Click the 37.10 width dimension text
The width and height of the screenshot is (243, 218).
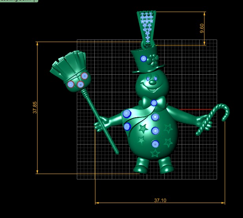pos(160,200)
